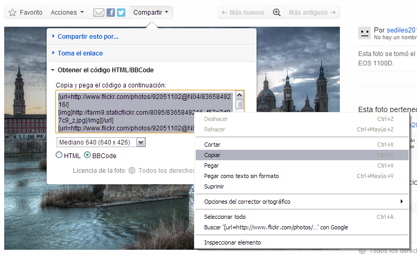The height and width of the screenshot is (255, 417).
Task: Click 'Inspeccionar elemento' menu entry
Action: (232, 242)
